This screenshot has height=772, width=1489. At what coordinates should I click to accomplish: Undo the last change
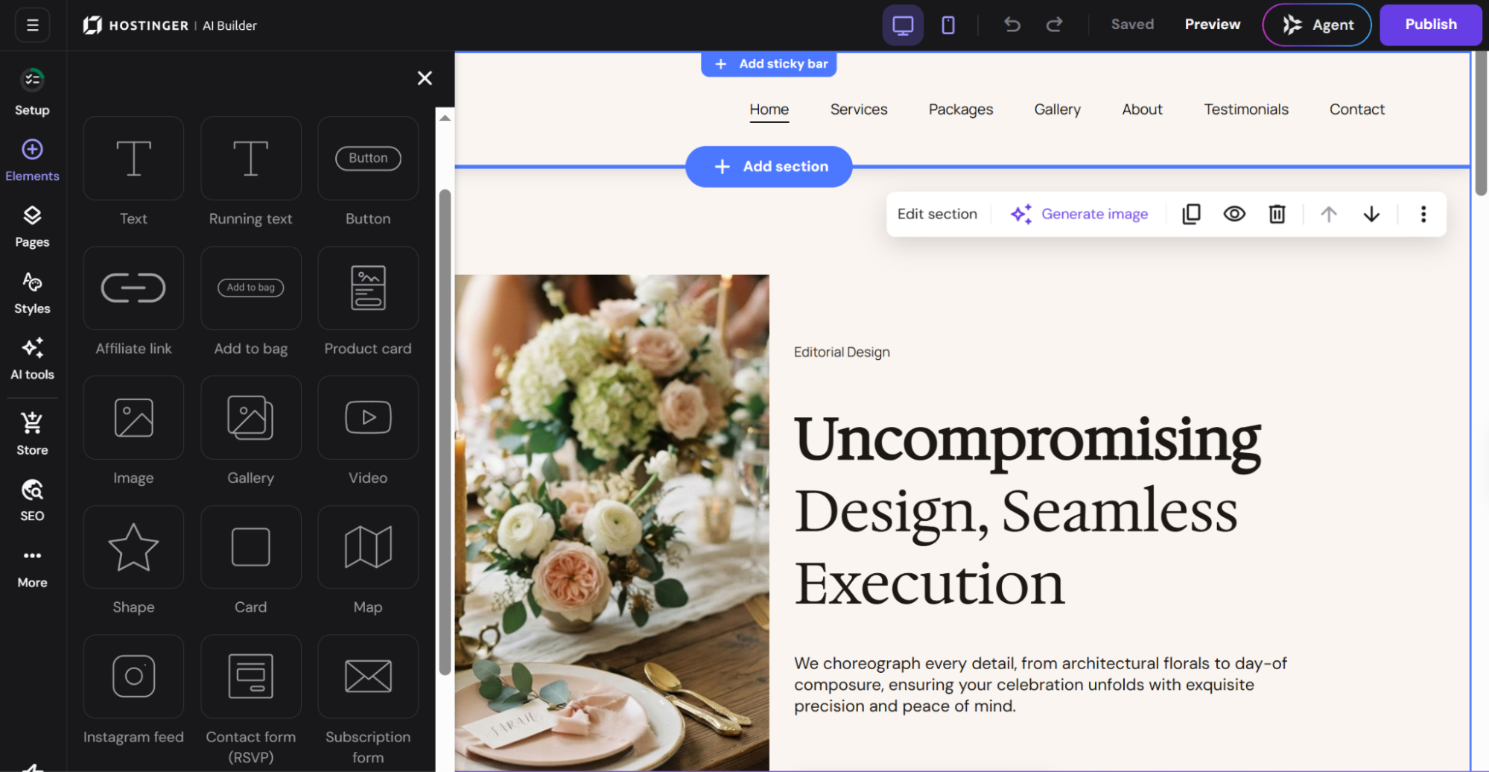tap(1012, 25)
